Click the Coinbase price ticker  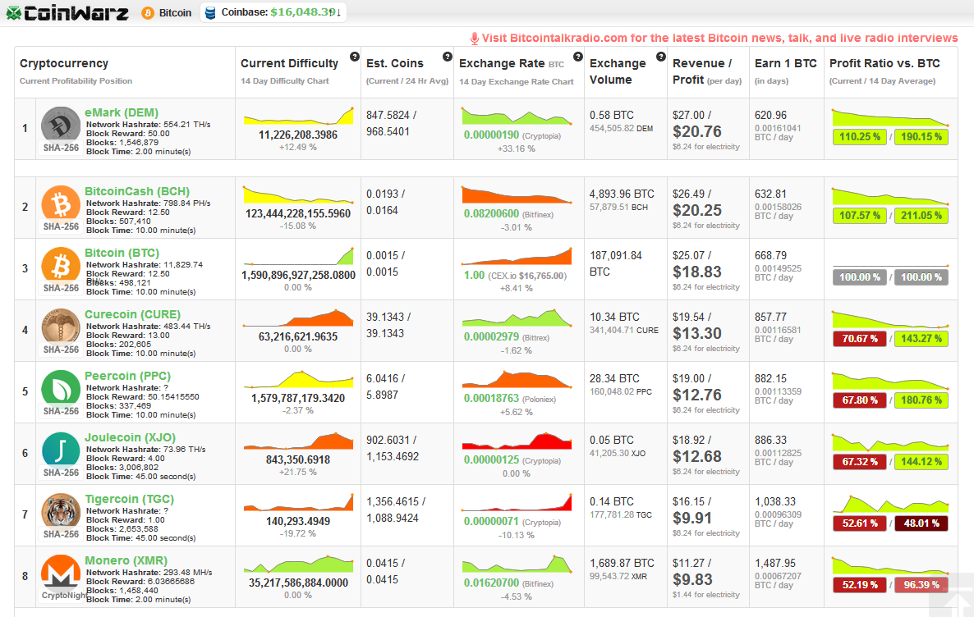[x=273, y=12]
